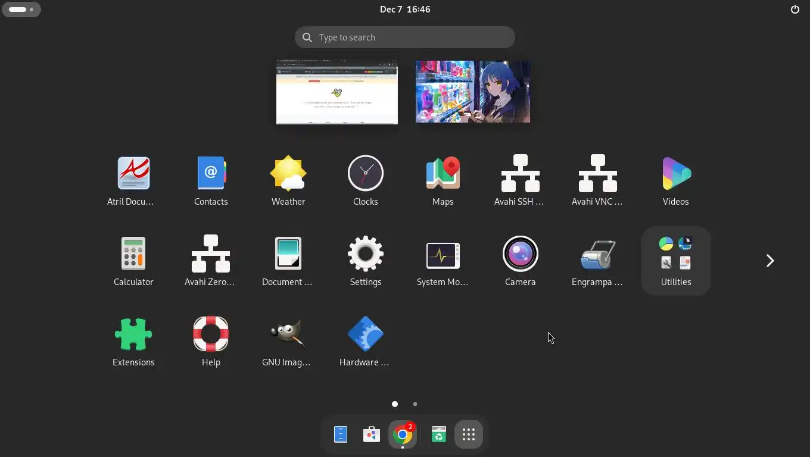Image resolution: width=810 pixels, height=457 pixels.
Task: Open the Clocks app
Action: [366, 181]
